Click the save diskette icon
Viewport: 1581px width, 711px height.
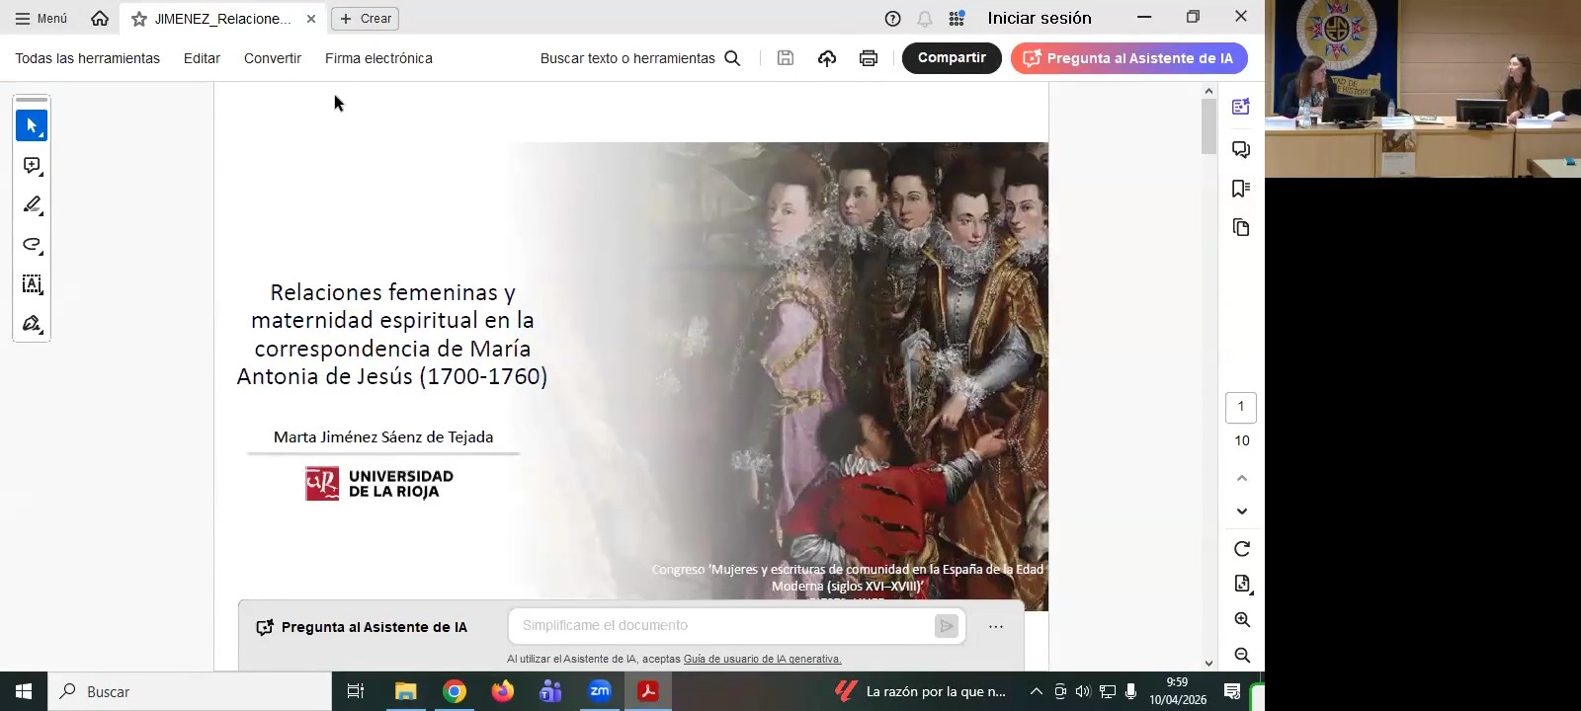[x=786, y=58]
